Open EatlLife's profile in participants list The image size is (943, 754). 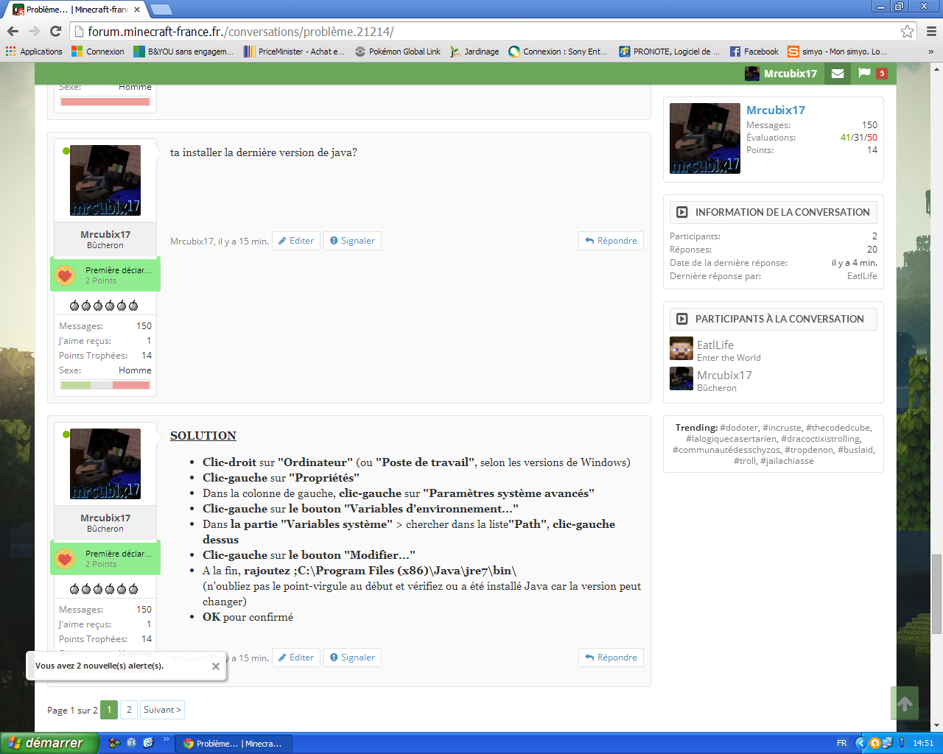coord(715,345)
